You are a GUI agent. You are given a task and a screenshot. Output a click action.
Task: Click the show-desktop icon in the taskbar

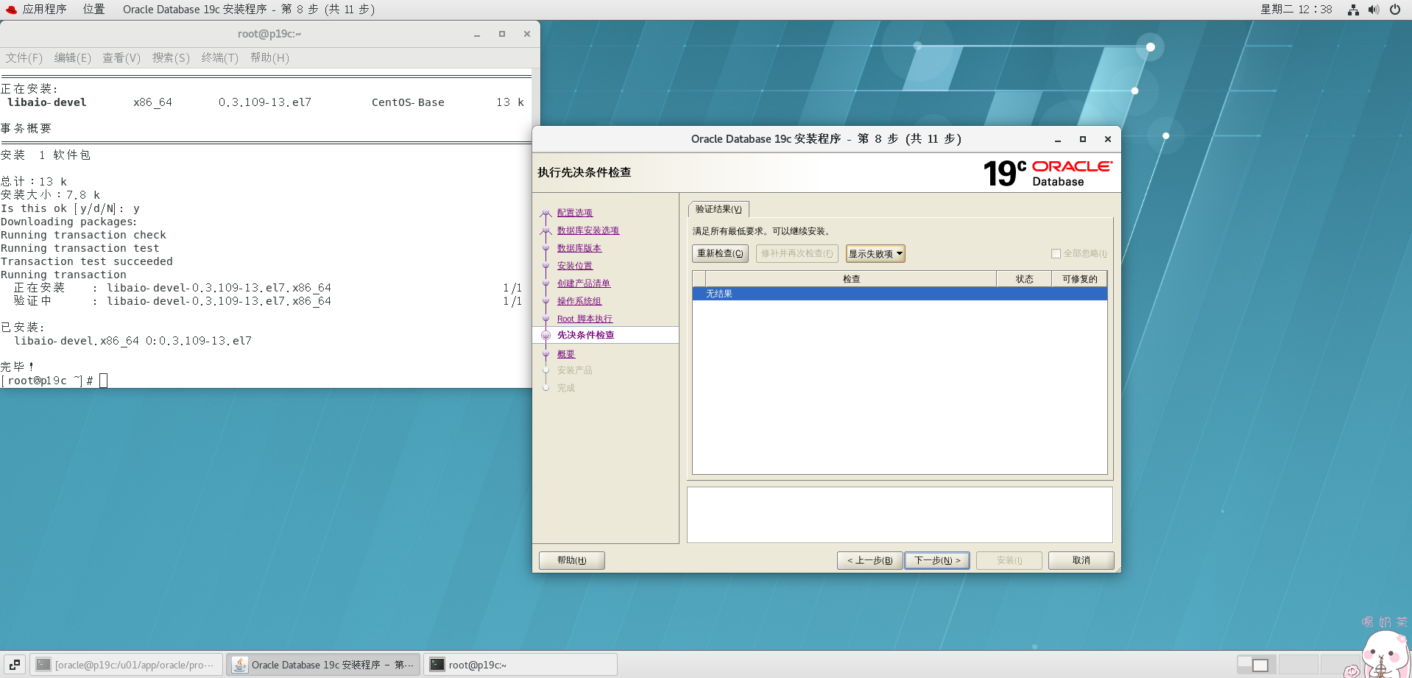click(15, 665)
